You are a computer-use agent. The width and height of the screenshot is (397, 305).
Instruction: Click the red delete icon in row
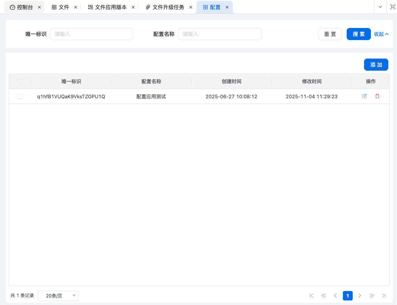(377, 96)
